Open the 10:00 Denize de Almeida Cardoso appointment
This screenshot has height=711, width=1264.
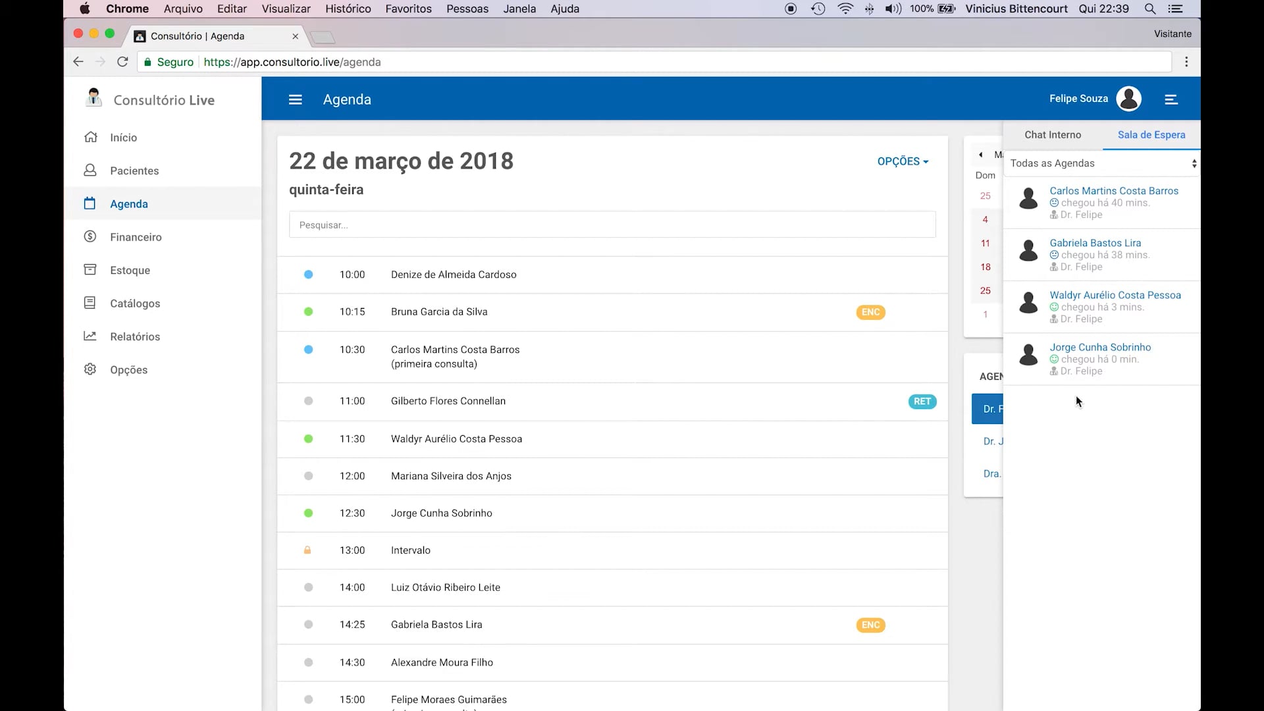click(x=612, y=275)
